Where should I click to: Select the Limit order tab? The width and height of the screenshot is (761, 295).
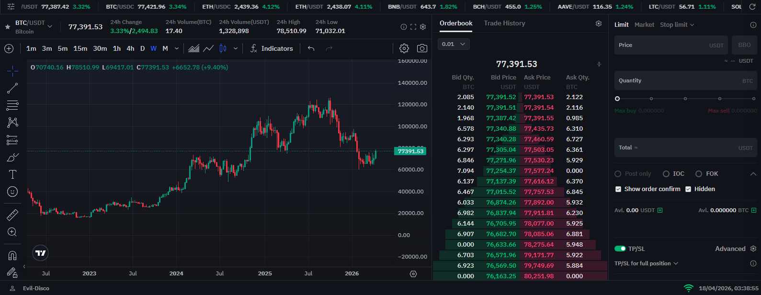622,24
